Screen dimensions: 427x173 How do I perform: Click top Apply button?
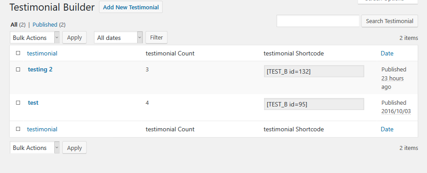pyautogui.click(x=74, y=37)
